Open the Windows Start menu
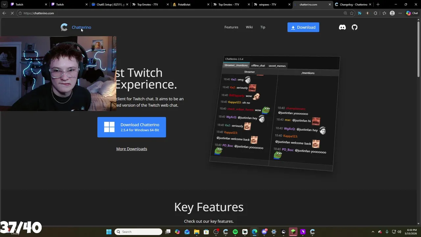This screenshot has height=237, width=421. [109, 232]
